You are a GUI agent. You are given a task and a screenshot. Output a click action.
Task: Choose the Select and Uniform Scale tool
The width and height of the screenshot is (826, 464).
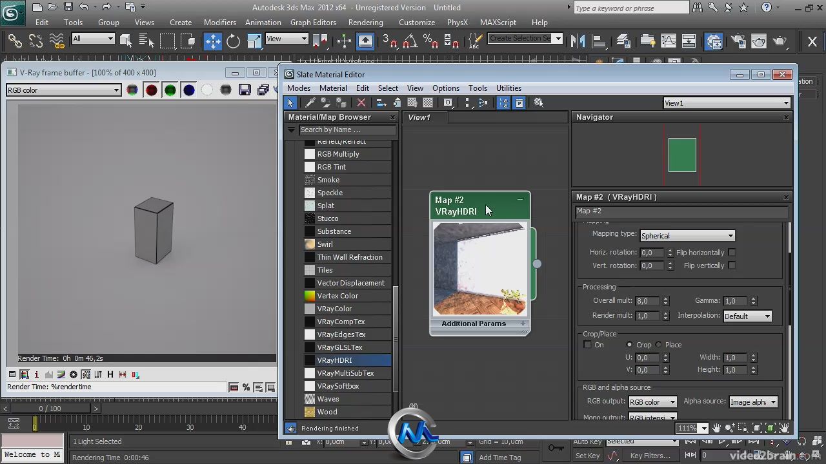(254, 41)
